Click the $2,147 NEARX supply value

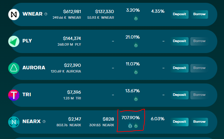click(75, 119)
